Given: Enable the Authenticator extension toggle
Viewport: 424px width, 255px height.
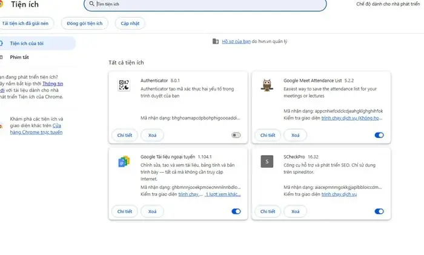Looking at the screenshot, I should (236, 135).
